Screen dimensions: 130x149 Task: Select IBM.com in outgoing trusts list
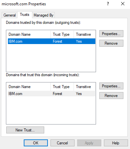(51, 41)
